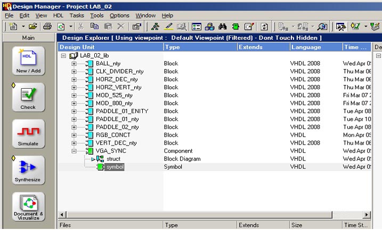Viewport: 382px width, 230px height.
Task: Sort by the Design Unit column header
Action: (x=111, y=47)
